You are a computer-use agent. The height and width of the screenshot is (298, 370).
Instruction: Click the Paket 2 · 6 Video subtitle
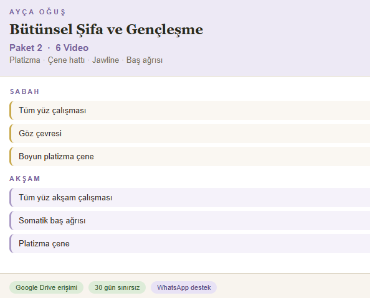pos(49,48)
